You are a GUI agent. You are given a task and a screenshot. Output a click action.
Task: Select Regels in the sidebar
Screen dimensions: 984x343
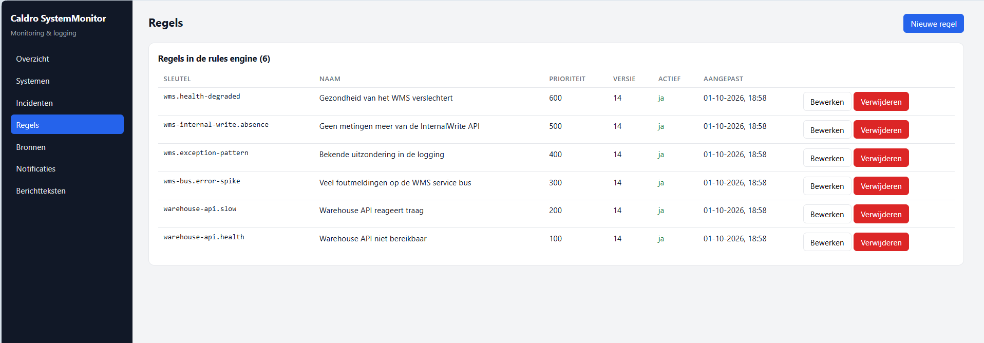(67, 125)
